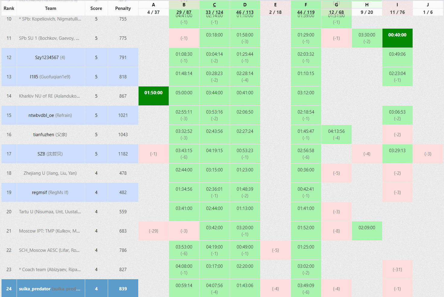The width and height of the screenshot is (444, 297).
Task: Click the 04:13:56 solved cell in column G
Action: (x=336, y=134)
